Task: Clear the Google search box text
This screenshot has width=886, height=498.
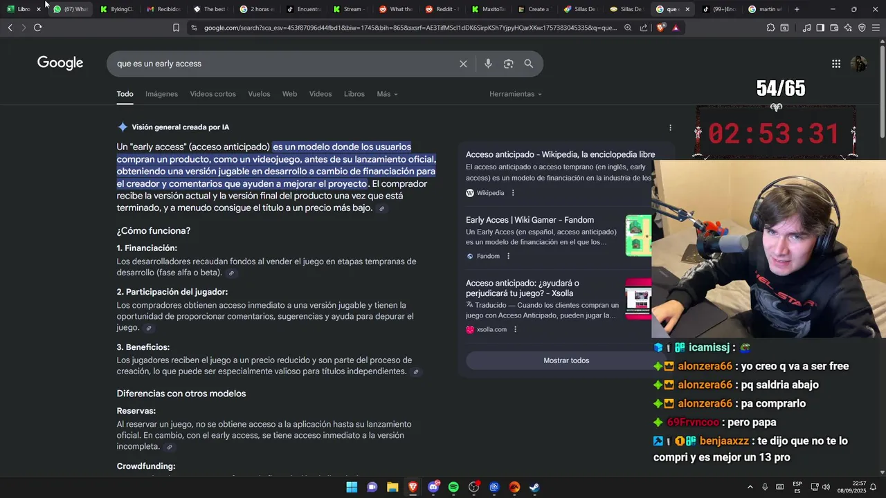Action: [x=463, y=64]
